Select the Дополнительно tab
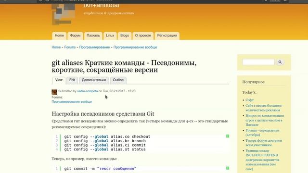 pos(94,80)
